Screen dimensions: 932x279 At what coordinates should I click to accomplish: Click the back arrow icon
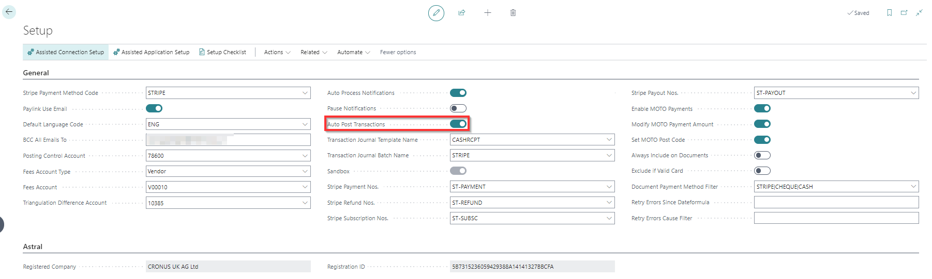[9, 12]
